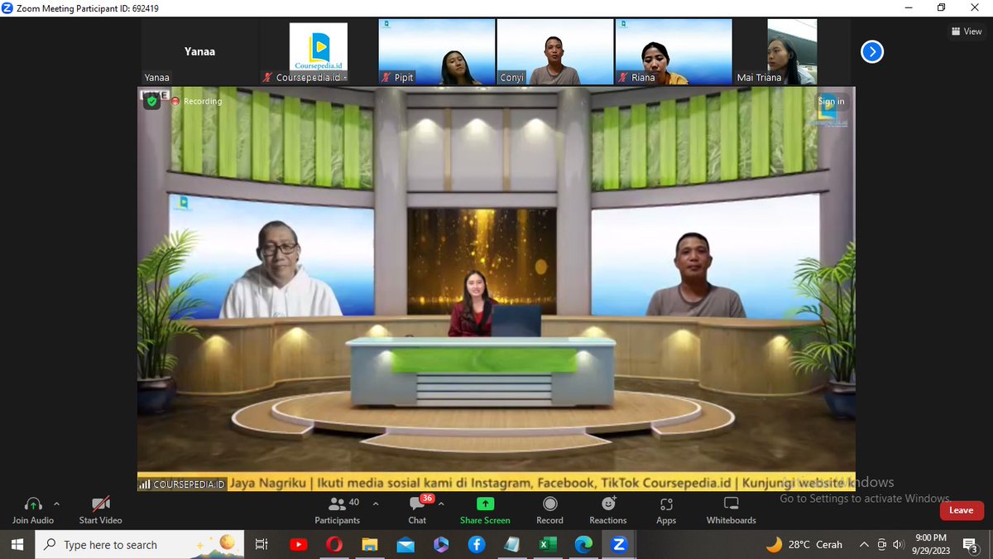The width and height of the screenshot is (993, 559).
Task: Select Yanaa participant tile
Action: coord(199,52)
